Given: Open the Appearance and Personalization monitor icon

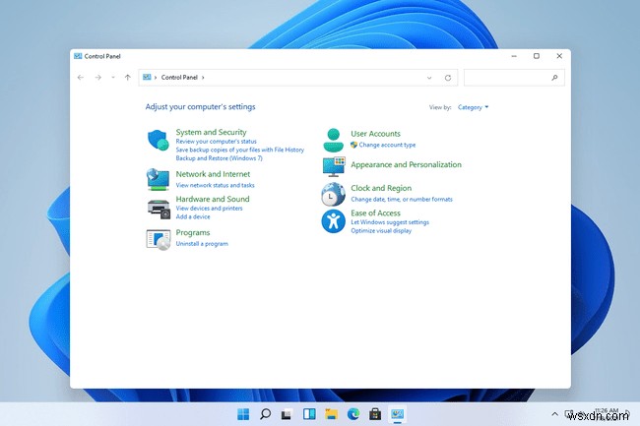Looking at the screenshot, I should pos(334,166).
